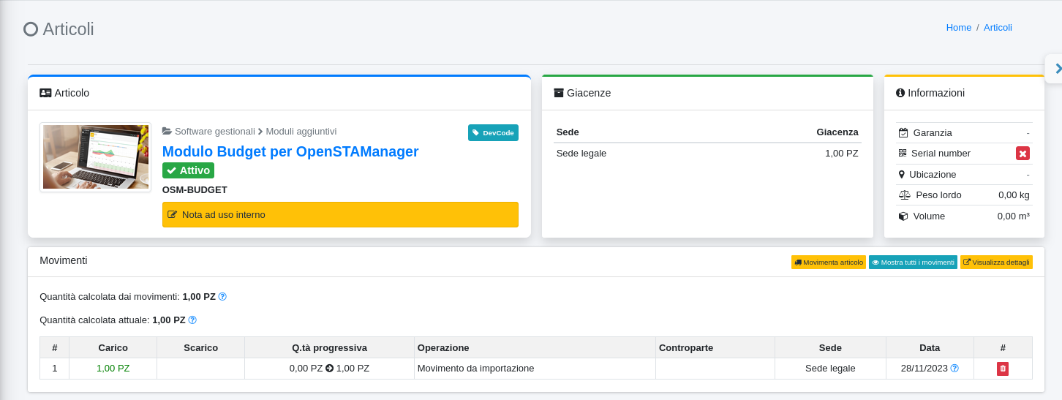Click the Sede legale row in Giacenze
1062x400 pixels.
click(x=707, y=153)
